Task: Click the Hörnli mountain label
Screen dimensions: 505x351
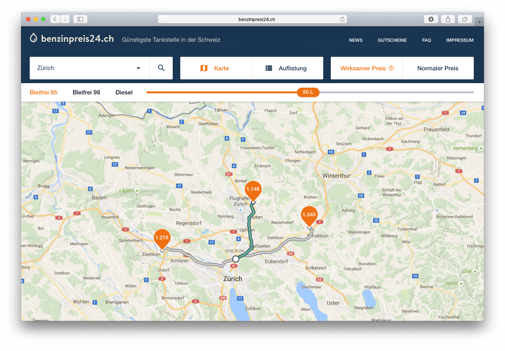Action: click(x=452, y=283)
